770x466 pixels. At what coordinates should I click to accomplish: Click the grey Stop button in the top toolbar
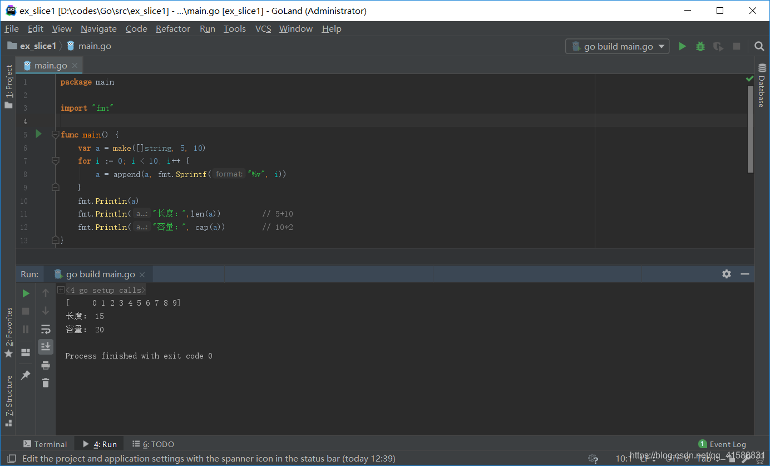tap(737, 46)
